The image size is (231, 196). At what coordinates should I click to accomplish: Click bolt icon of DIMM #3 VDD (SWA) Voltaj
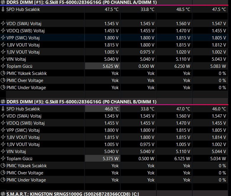click(3, 116)
